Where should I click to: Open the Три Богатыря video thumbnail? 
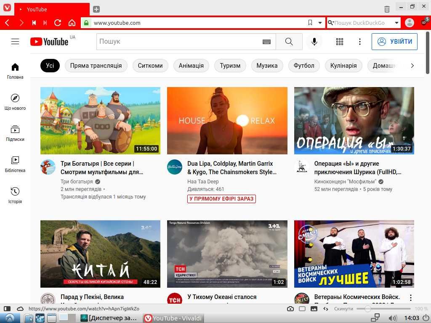pyautogui.click(x=100, y=121)
